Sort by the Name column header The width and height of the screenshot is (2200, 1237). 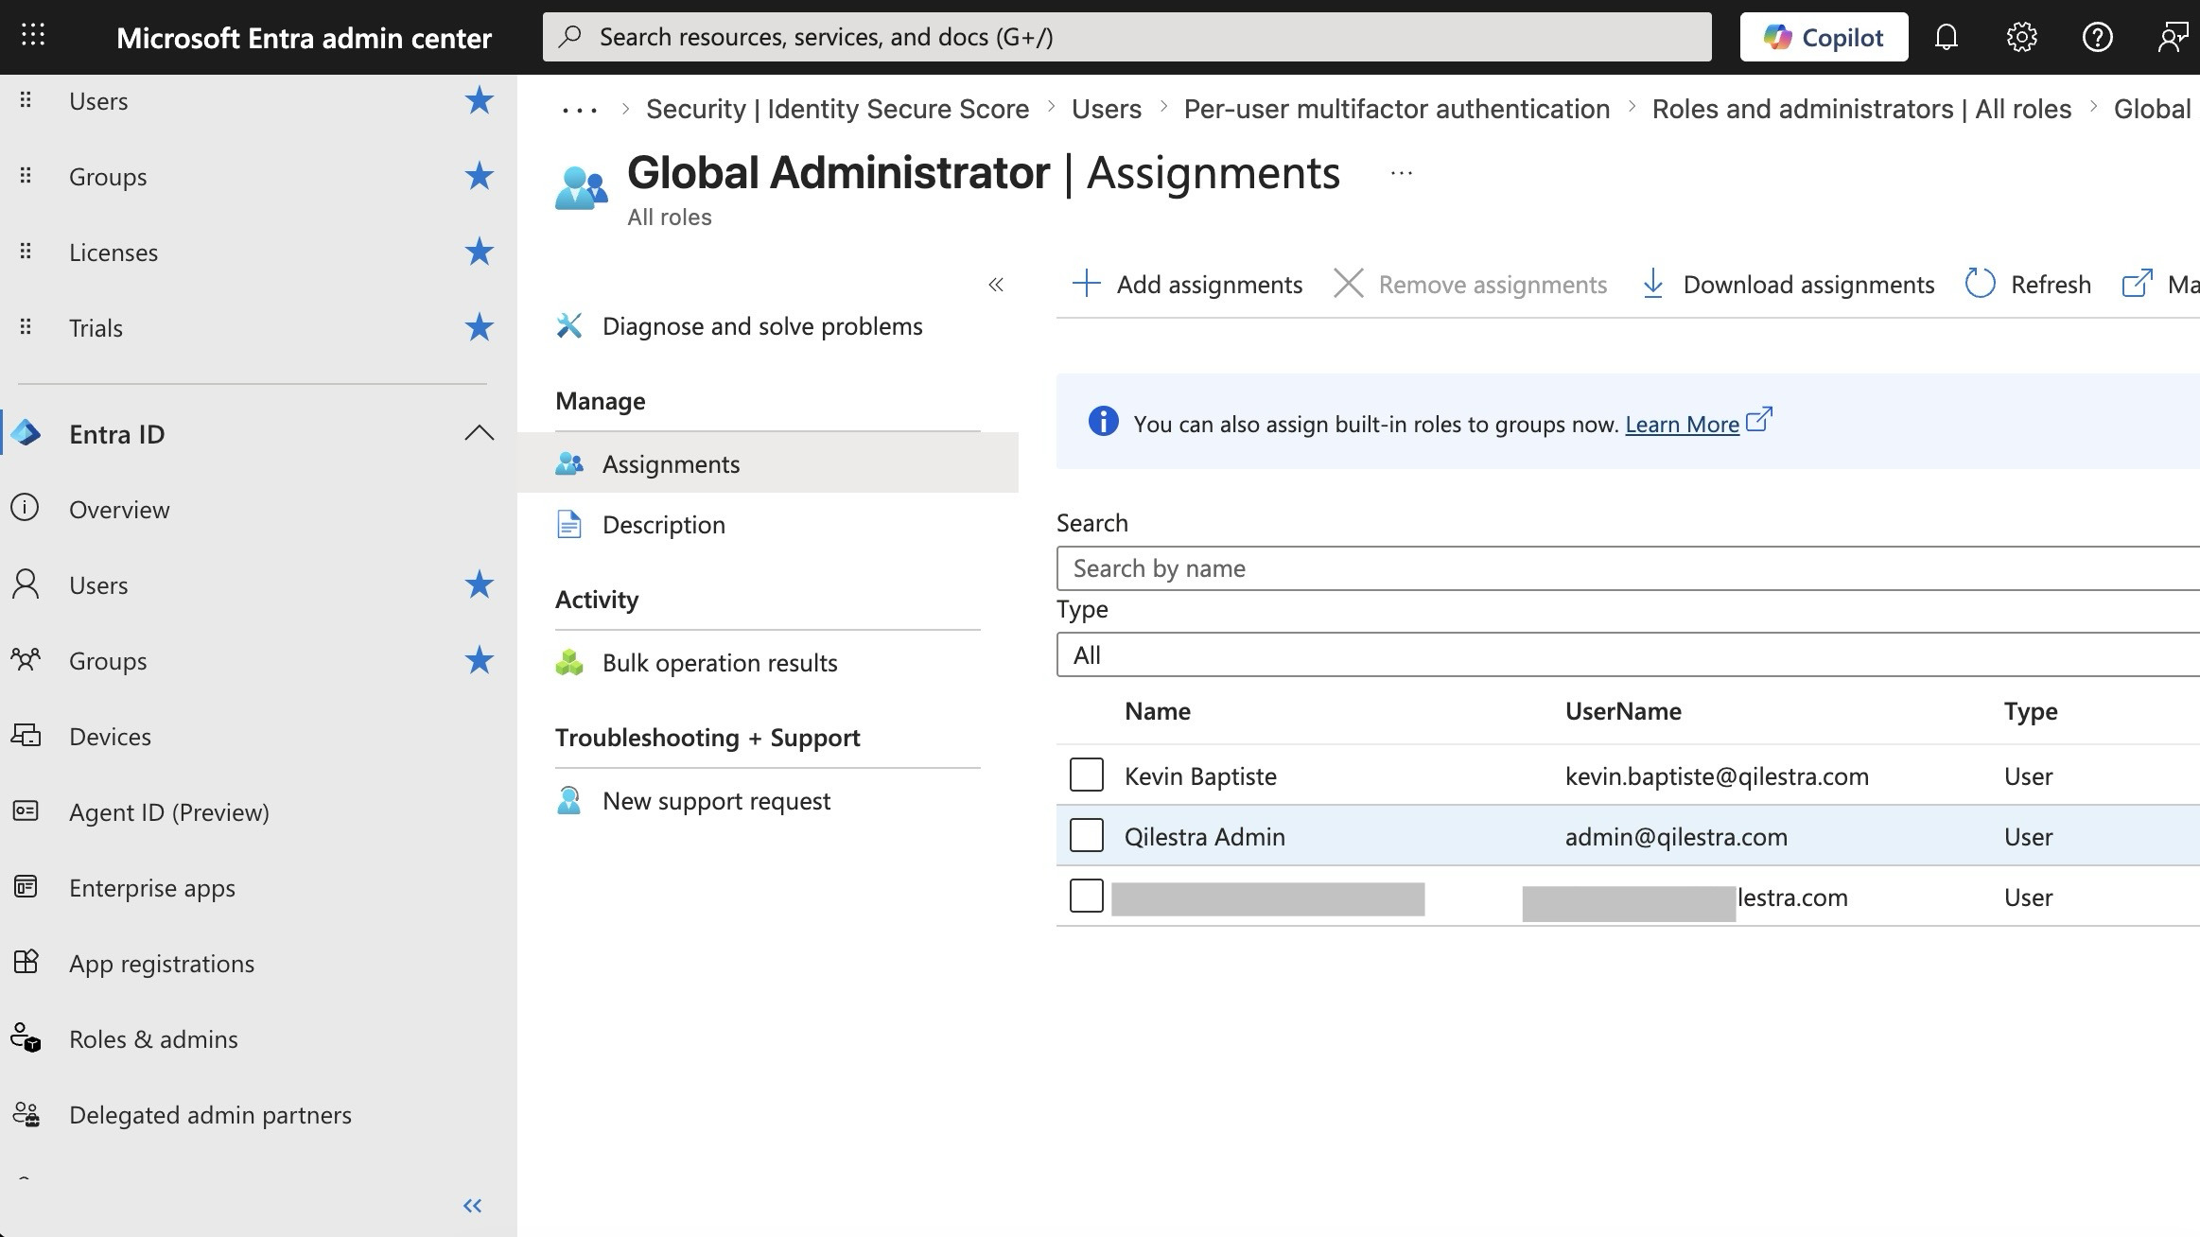coord(1158,711)
